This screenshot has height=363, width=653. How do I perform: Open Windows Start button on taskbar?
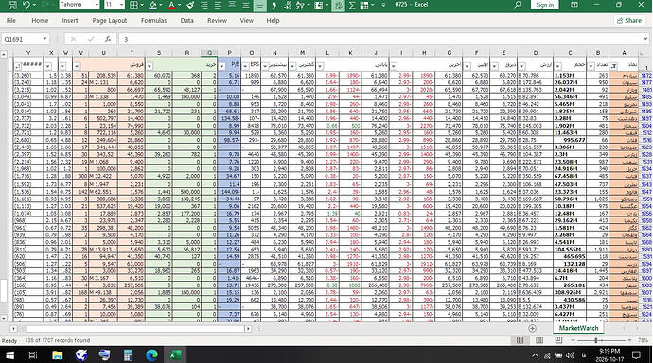click(x=9, y=355)
